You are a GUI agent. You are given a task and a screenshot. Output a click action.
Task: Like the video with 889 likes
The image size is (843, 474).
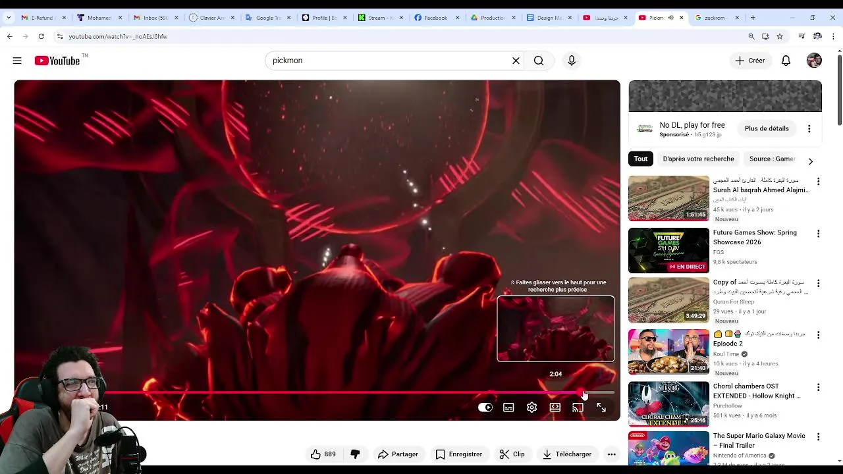click(323, 454)
